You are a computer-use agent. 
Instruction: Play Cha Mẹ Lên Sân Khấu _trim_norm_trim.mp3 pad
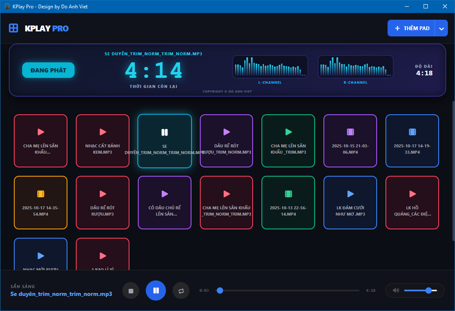226,203
